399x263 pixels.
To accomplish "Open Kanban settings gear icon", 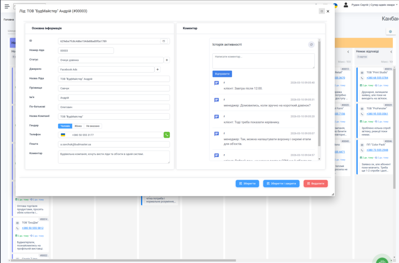I will [x=390, y=31].
